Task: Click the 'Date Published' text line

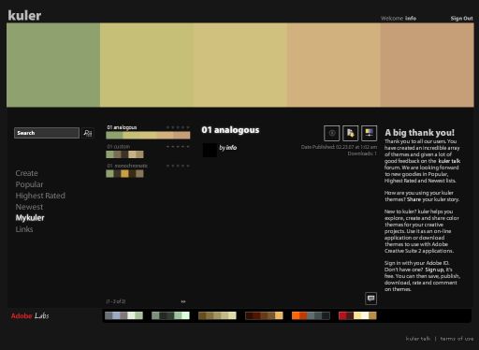Action: coord(339,147)
